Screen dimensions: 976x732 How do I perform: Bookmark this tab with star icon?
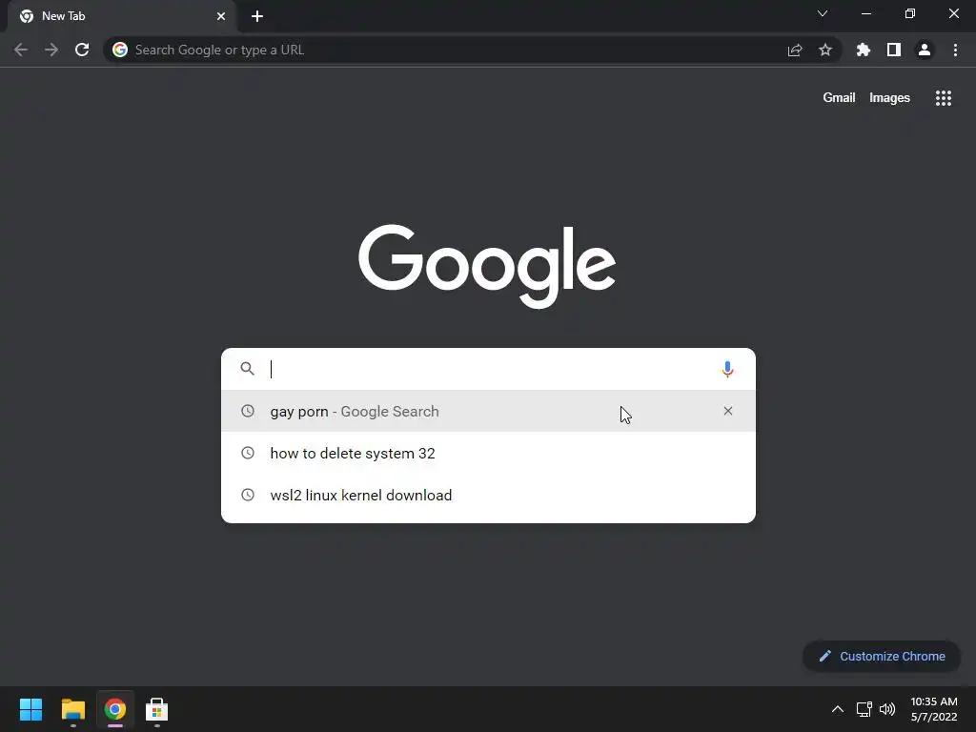point(825,50)
